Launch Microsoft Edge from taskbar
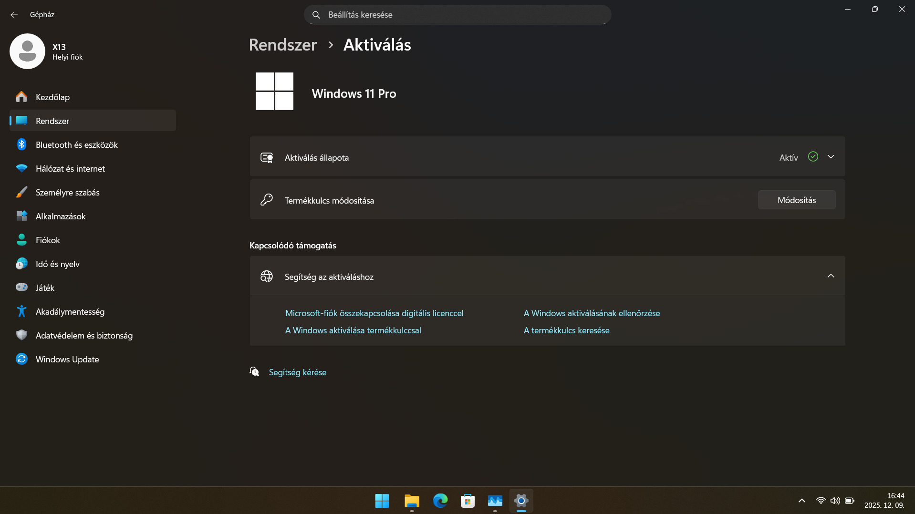This screenshot has width=915, height=514. tap(440, 501)
